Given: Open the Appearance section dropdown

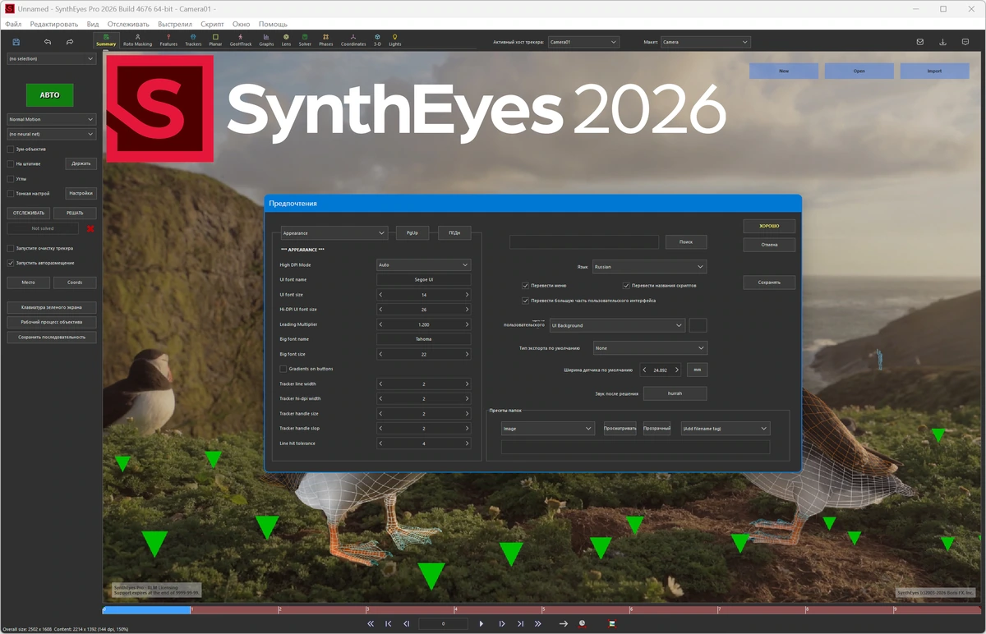Looking at the screenshot, I should click(x=334, y=233).
